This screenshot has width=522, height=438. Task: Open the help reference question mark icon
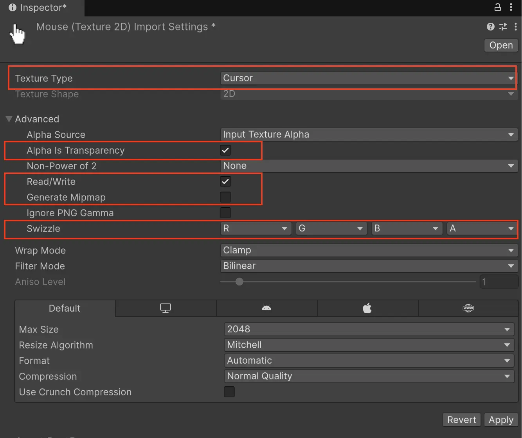point(490,27)
